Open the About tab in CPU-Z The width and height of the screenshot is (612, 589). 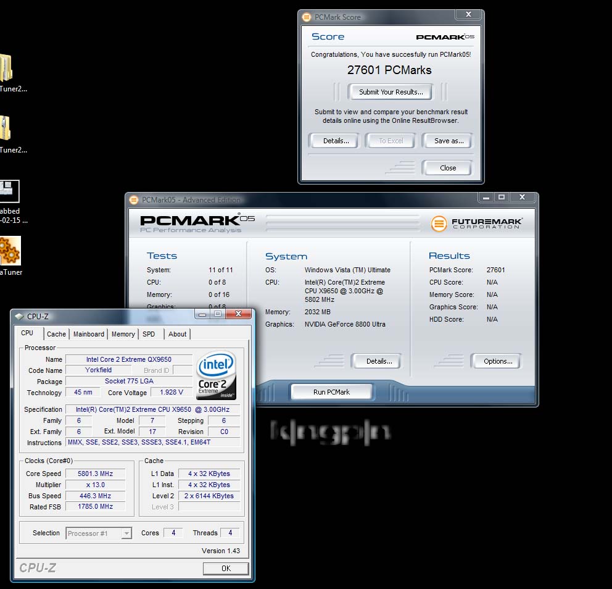(x=177, y=335)
